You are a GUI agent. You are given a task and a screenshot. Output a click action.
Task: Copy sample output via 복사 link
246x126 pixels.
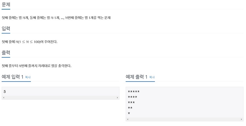[152, 77]
